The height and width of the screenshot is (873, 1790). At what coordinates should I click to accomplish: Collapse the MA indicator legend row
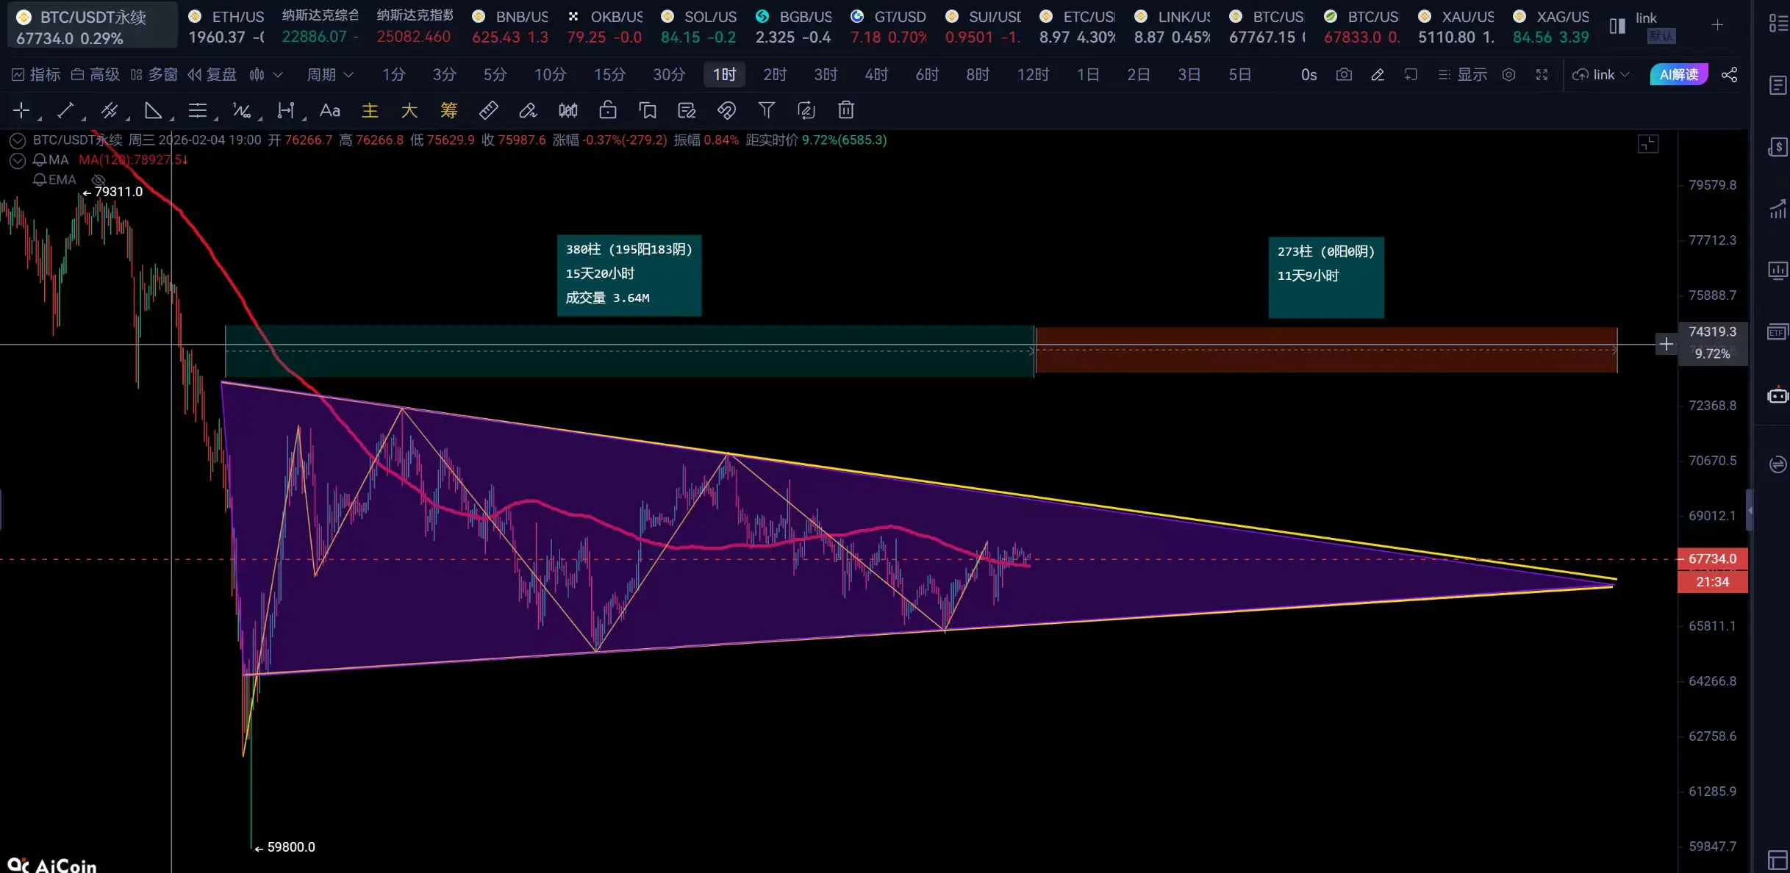18,160
